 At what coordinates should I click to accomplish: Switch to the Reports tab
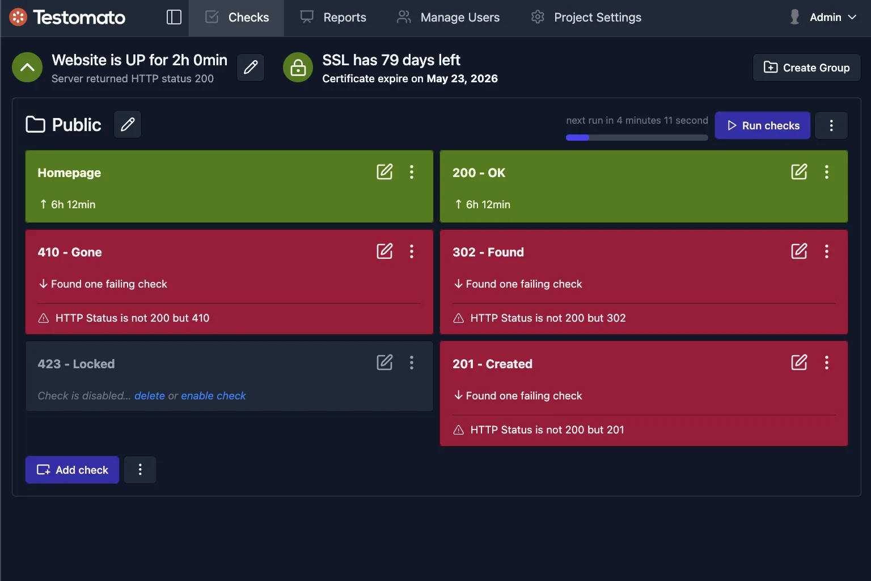tap(333, 17)
